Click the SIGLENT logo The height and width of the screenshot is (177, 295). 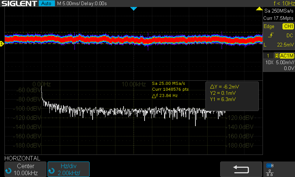tap(19, 3)
